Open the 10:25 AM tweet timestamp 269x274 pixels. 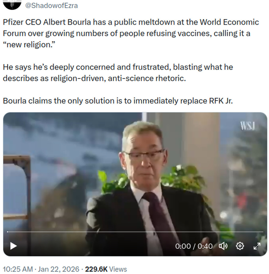coord(18,269)
